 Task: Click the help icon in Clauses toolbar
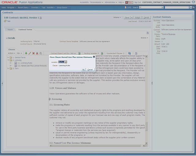(x=136, y=53)
